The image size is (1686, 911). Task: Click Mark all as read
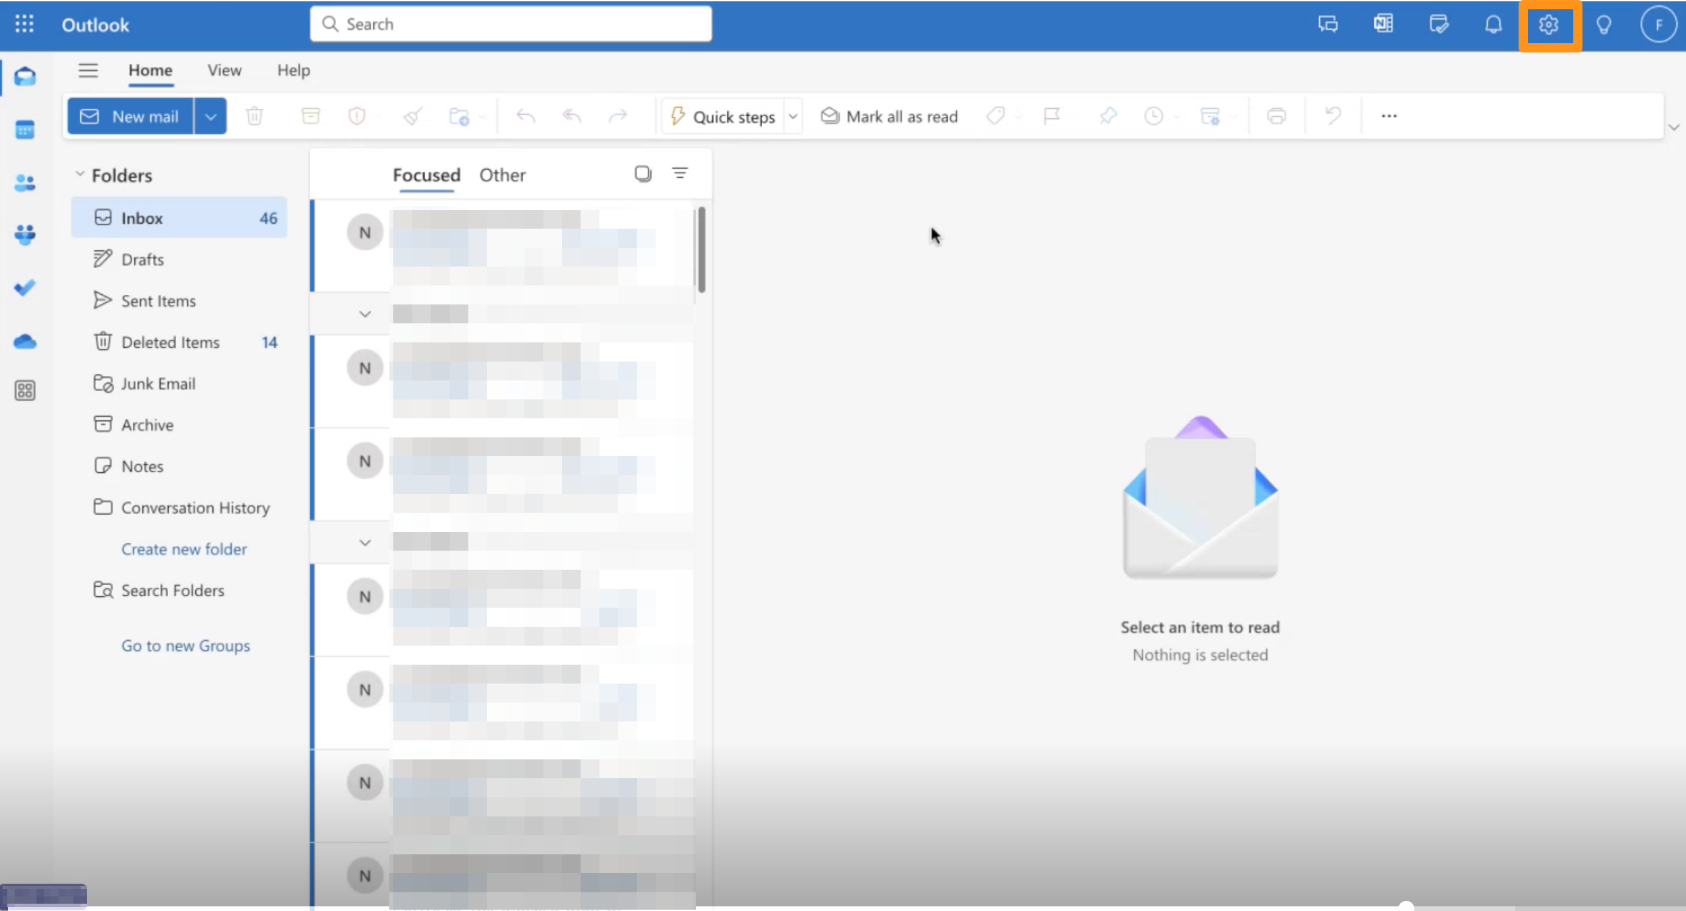(x=889, y=116)
